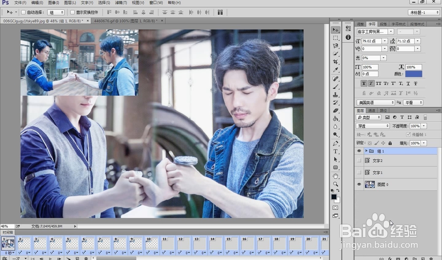Viewport: 442px width, 260px height.
Task: Open the font size 79.02 dropdown
Action: 385,41
